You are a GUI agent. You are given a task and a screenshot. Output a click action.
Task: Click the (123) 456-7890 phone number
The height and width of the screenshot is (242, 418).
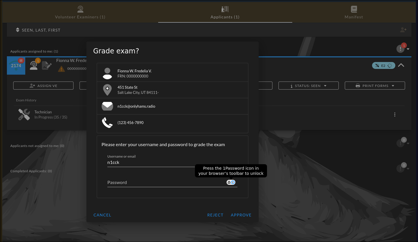point(131,123)
